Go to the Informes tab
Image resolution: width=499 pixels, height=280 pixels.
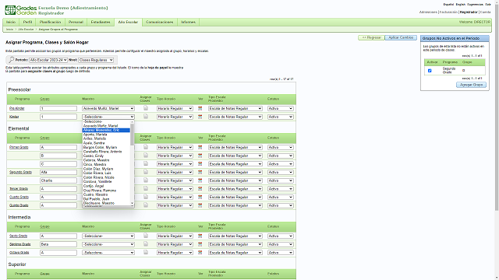click(188, 23)
